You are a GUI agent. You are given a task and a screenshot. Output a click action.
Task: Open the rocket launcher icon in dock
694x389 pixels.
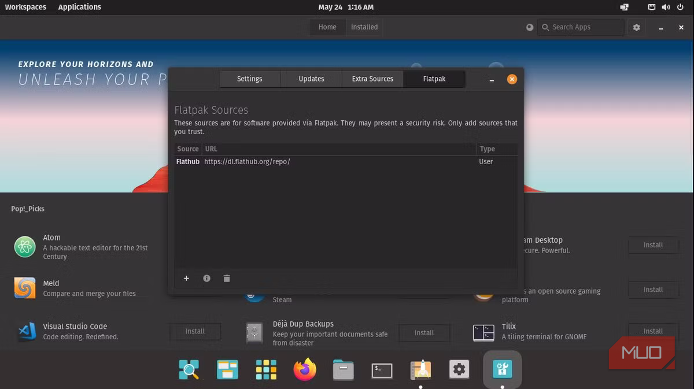click(420, 369)
